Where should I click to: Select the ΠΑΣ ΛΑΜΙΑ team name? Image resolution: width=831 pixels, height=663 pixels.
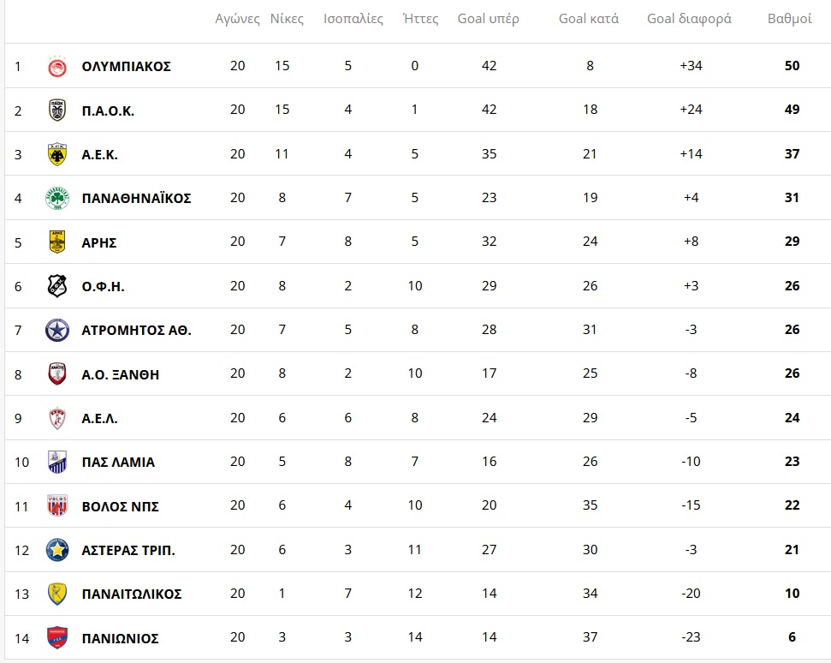coord(118,463)
